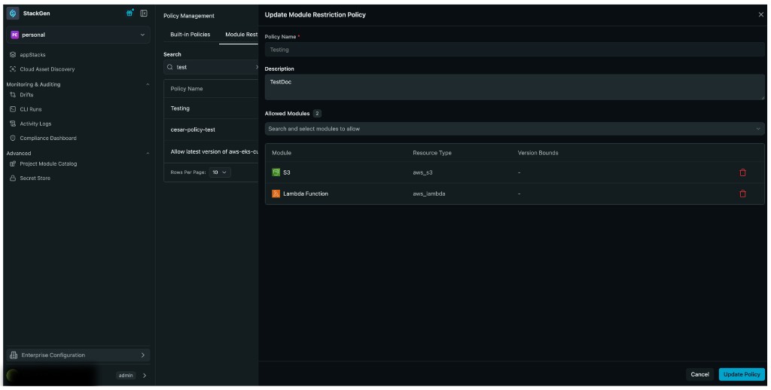Expand the Enterprise Configuration chevron
The height and width of the screenshot is (390, 771).
pyautogui.click(x=143, y=355)
